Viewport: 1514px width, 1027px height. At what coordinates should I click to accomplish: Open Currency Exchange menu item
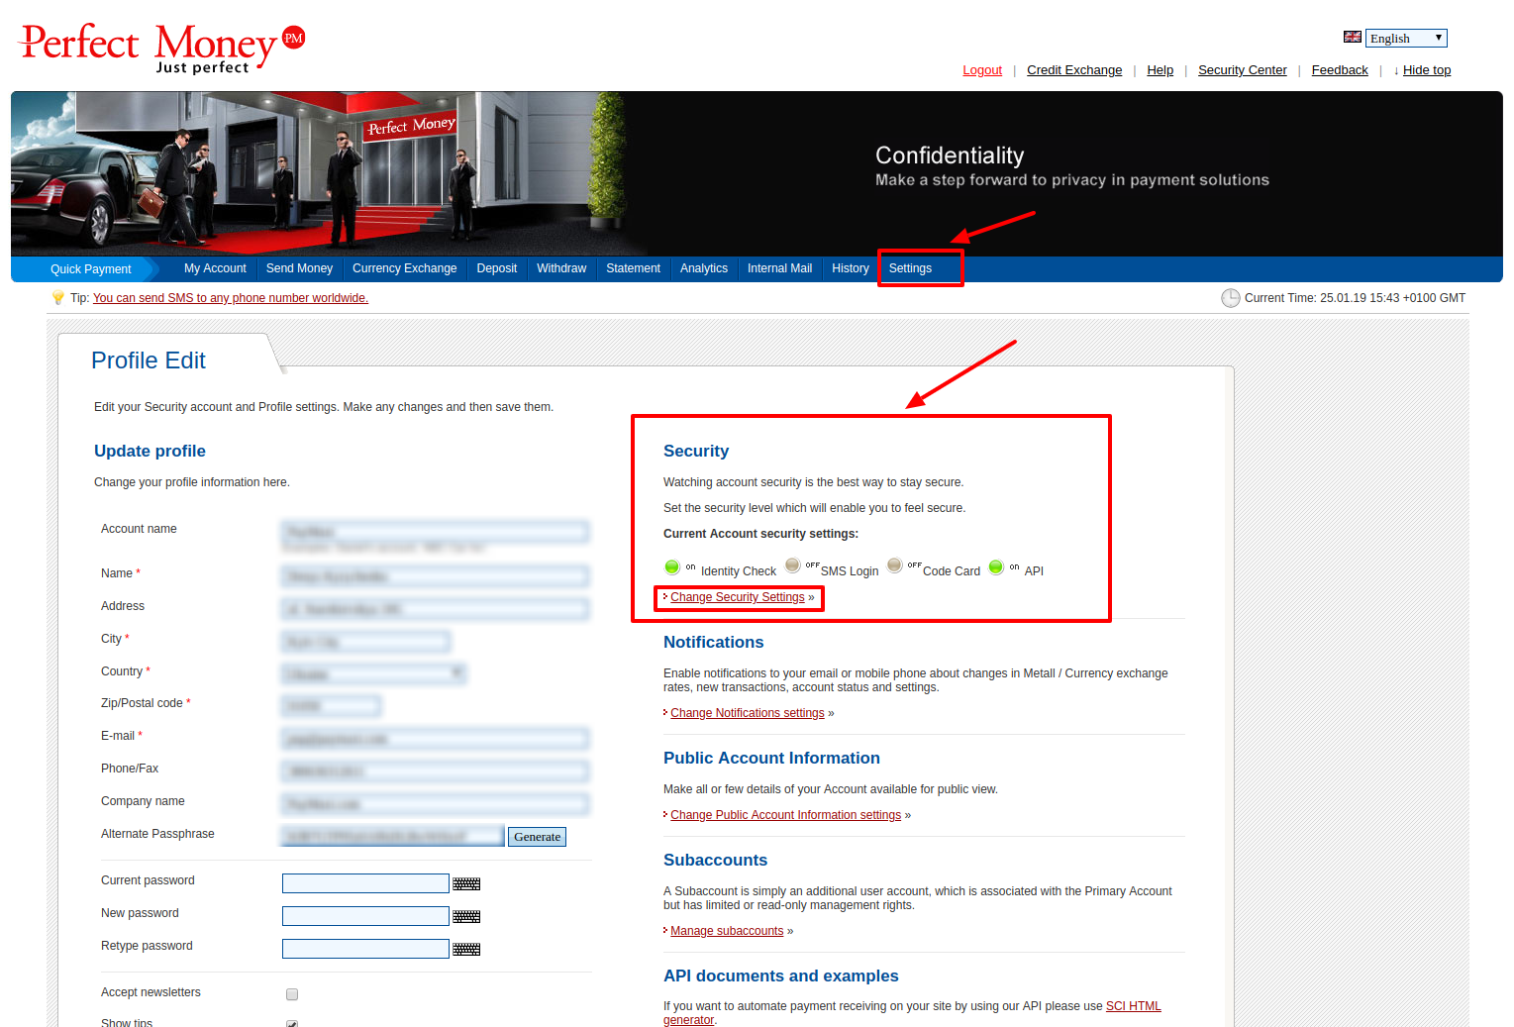404,268
